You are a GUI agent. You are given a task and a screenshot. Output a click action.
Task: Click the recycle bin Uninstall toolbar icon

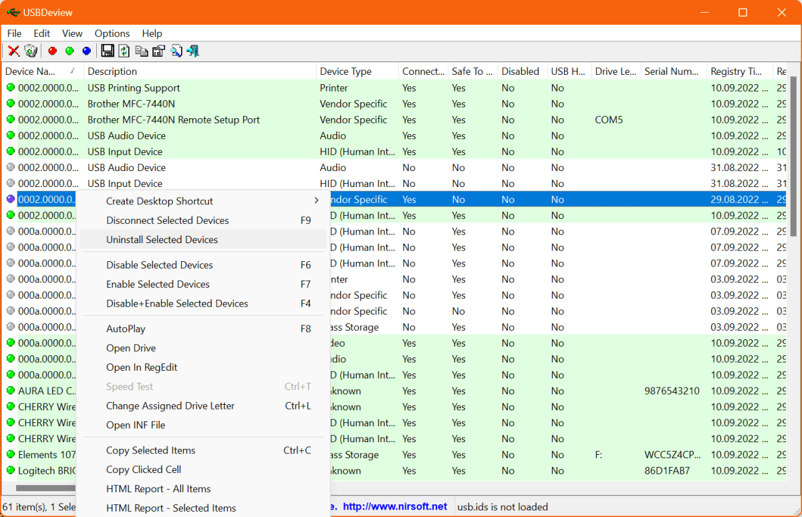coord(31,51)
